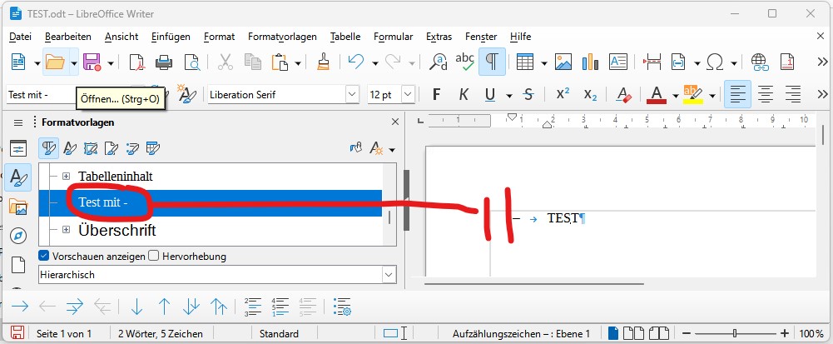
Task: Open the Bearbeiten menu
Action: (68, 37)
